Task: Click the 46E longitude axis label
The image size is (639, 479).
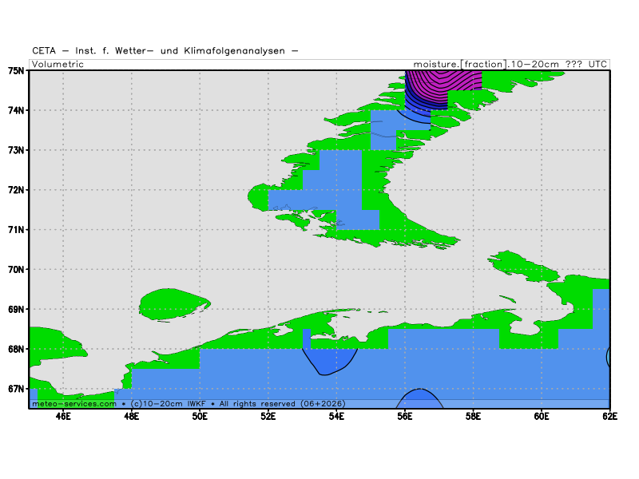Action: (x=62, y=416)
